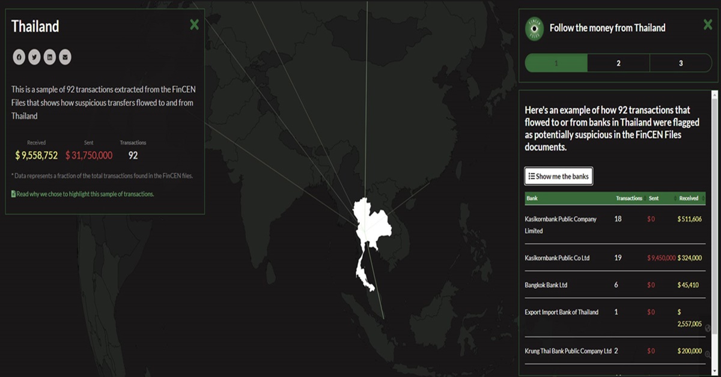Click 'Follow the money from Thailand' heading
The width and height of the screenshot is (721, 377).
click(607, 28)
